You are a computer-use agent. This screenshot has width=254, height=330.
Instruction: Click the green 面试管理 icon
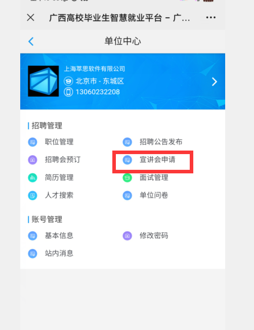(128, 177)
